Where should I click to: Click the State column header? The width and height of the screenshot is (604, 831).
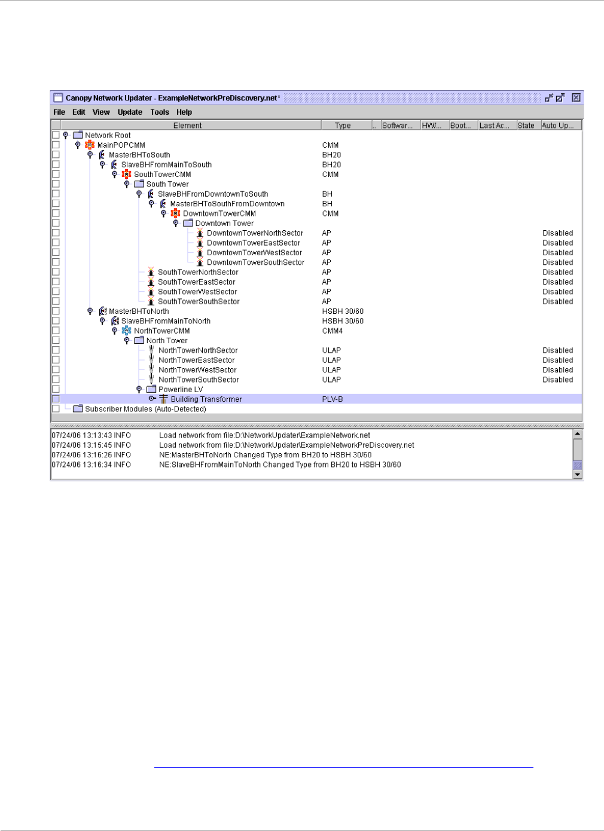(528, 126)
